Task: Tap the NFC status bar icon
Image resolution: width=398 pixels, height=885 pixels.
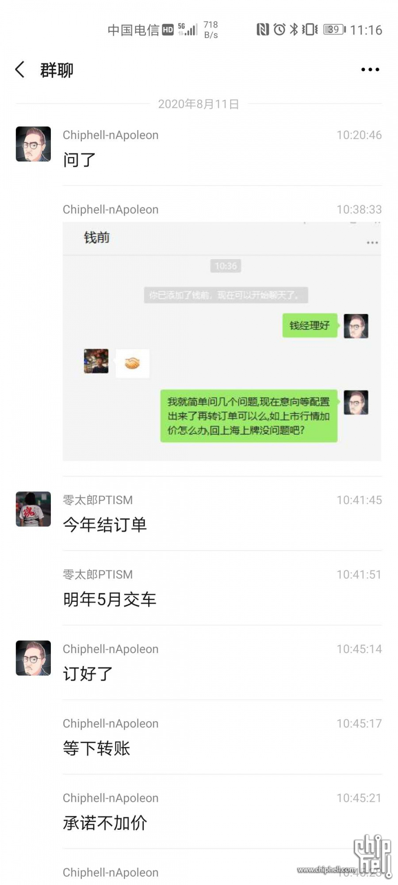Action: [x=263, y=30]
